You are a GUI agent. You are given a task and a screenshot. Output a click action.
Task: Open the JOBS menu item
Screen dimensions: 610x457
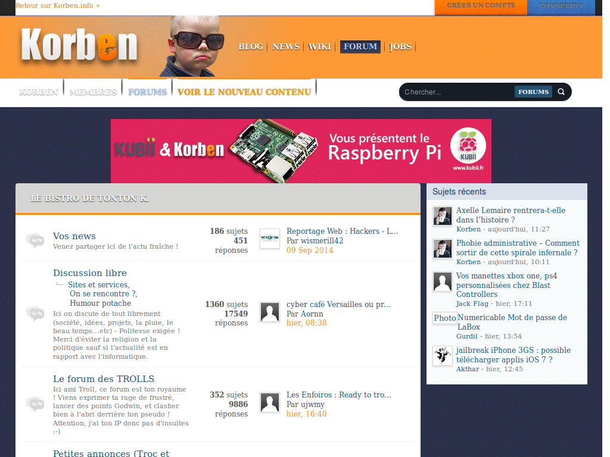click(400, 46)
